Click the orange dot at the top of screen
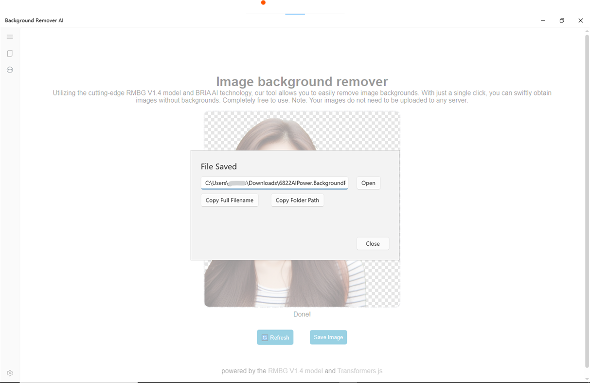The width and height of the screenshot is (590, 383). [263, 2]
